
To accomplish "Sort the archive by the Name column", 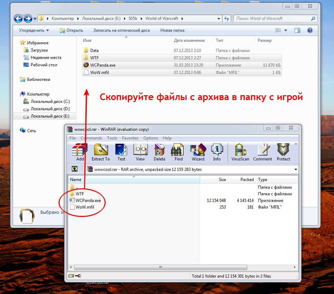I will tap(134, 179).
